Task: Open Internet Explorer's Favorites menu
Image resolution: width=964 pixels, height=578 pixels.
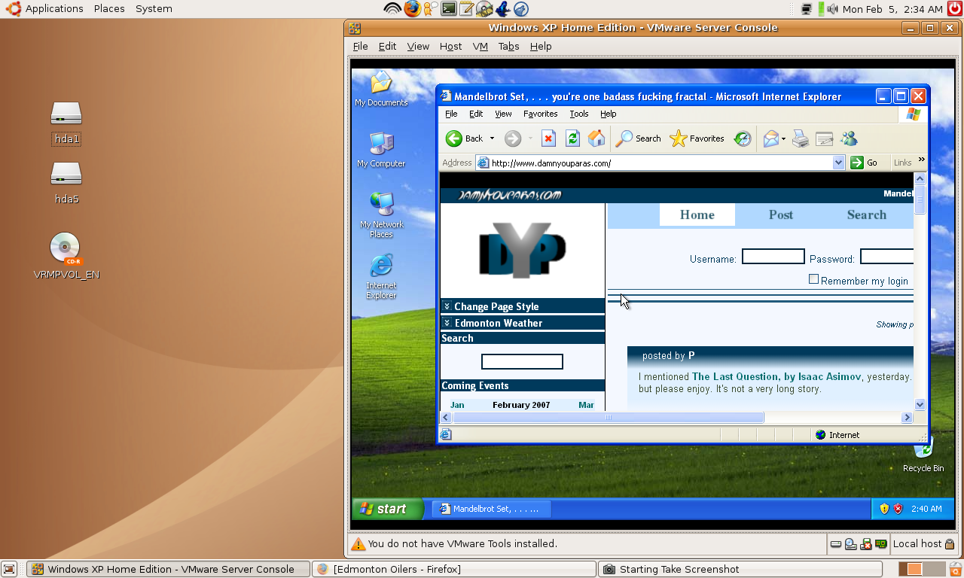Action: 541,114
